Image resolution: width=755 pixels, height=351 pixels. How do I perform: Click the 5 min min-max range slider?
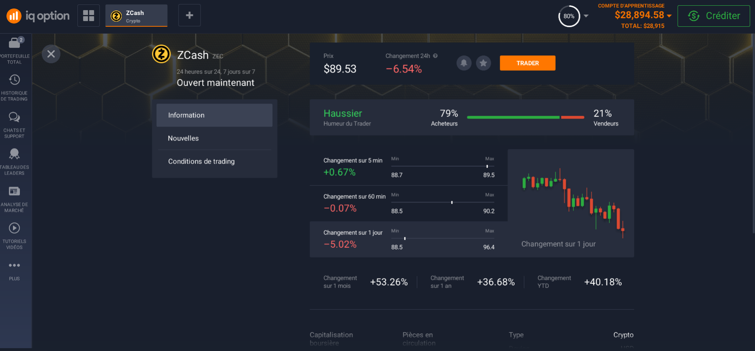(x=443, y=166)
